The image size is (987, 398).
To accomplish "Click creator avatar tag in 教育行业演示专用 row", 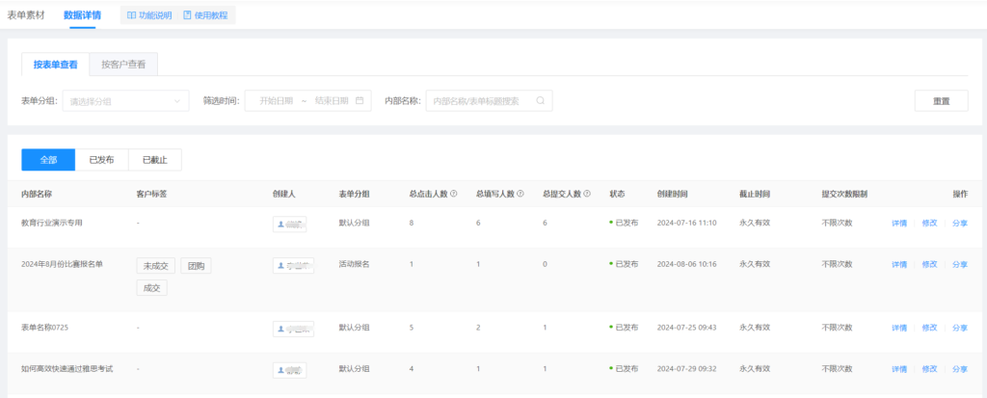I will point(289,224).
